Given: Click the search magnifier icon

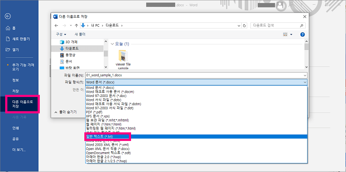Looking at the screenshot, I should (301, 25).
